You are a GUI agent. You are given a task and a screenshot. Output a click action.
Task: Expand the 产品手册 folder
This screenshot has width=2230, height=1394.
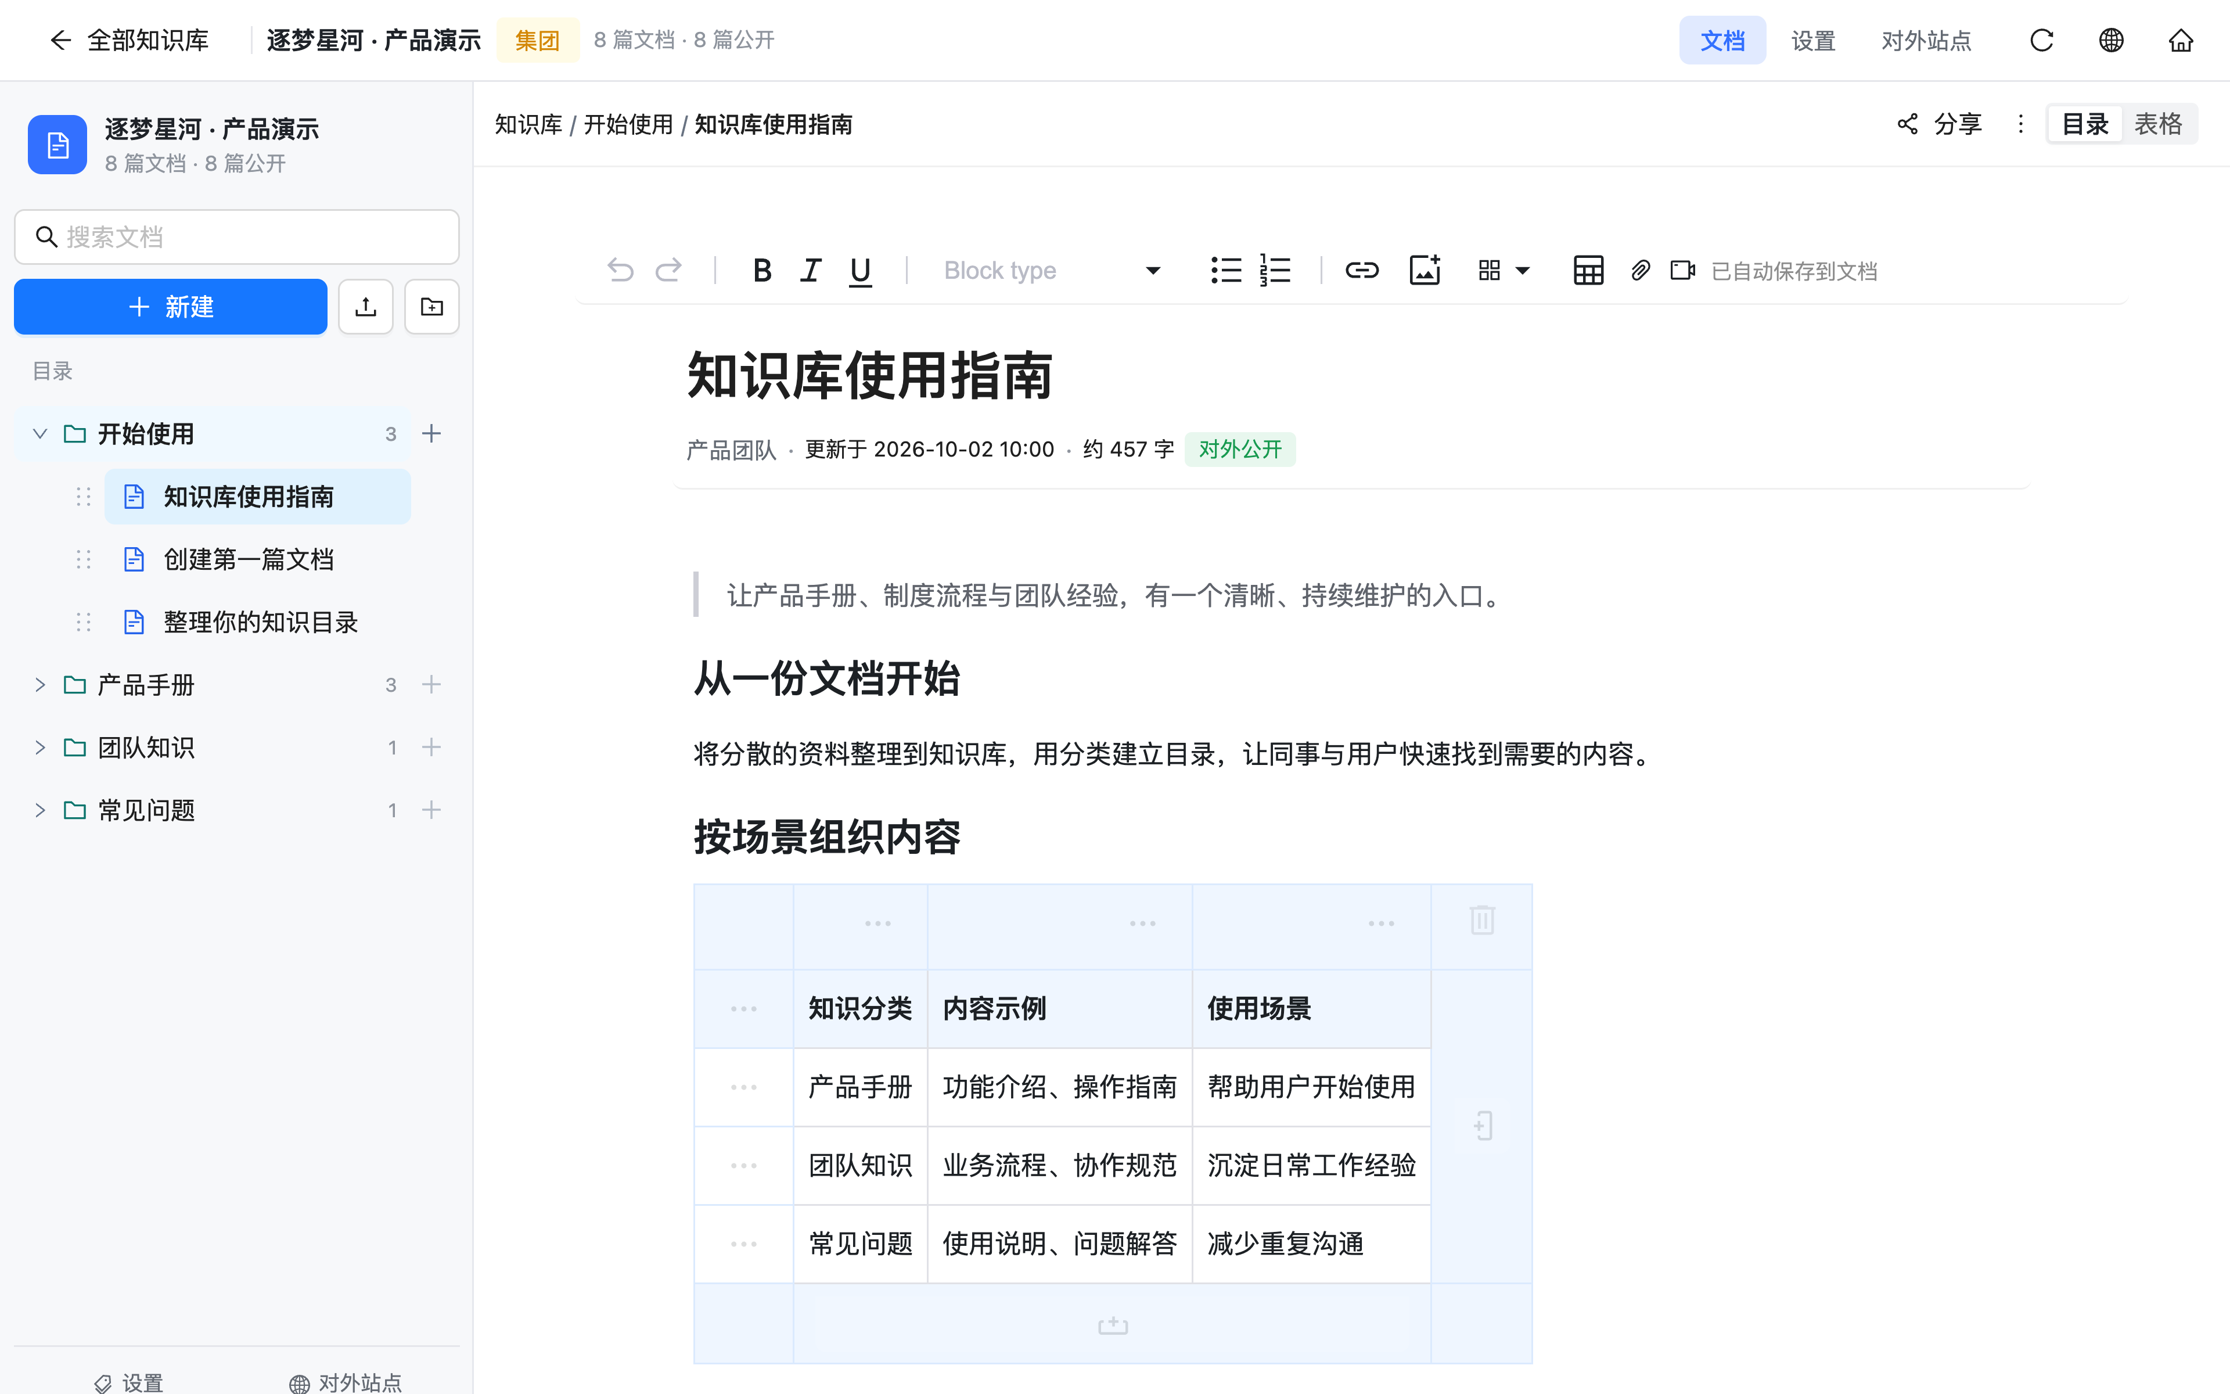(39, 684)
